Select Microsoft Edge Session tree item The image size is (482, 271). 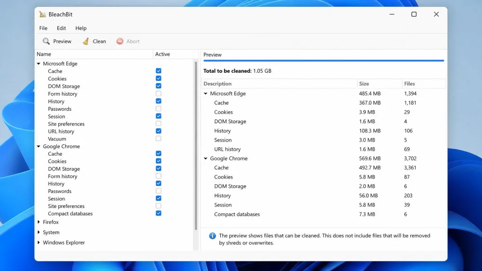tap(56, 116)
